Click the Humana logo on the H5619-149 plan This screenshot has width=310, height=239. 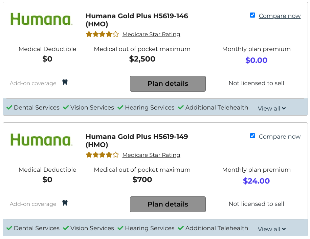[41, 140]
